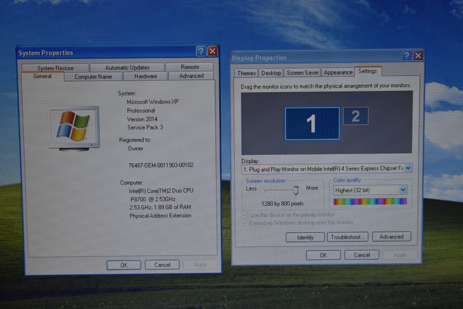Image resolution: width=463 pixels, height=309 pixels.
Task: Open the Color quality dropdown
Action: point(403,190)
